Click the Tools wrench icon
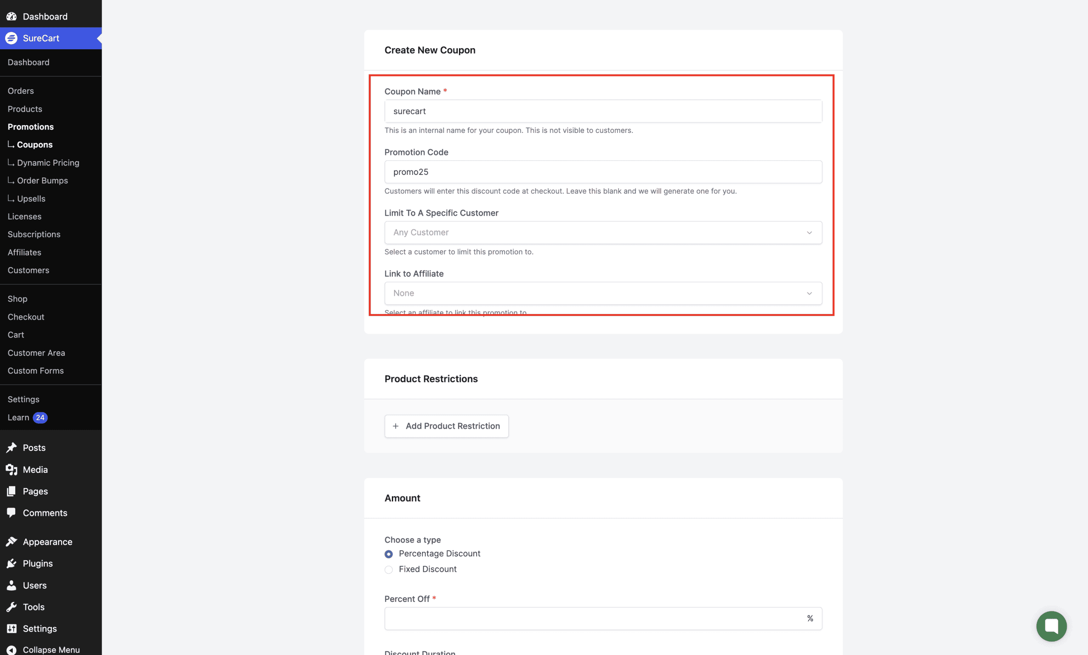Viewport: 1088px width, 655px height. tap(11, 607)
